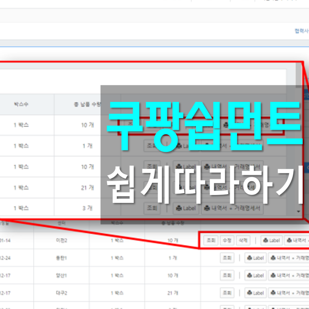Click 삭제 button in the 이천2 row
This screenshot has height=309, width=309.
coord(243,240)
